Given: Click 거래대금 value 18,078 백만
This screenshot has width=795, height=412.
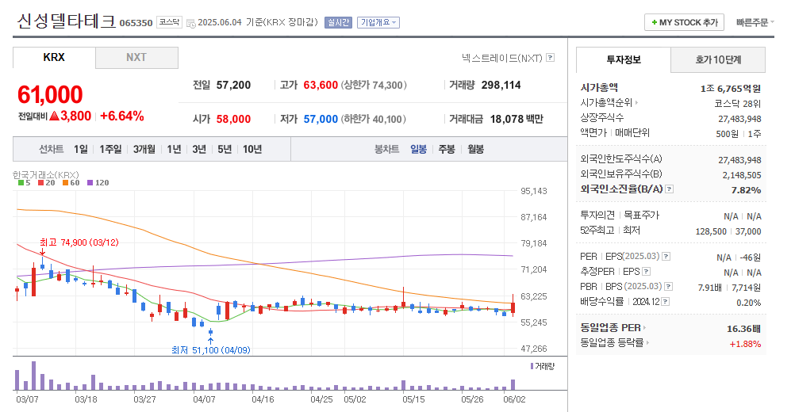Looking at the screenshot, I should [517, 119].
